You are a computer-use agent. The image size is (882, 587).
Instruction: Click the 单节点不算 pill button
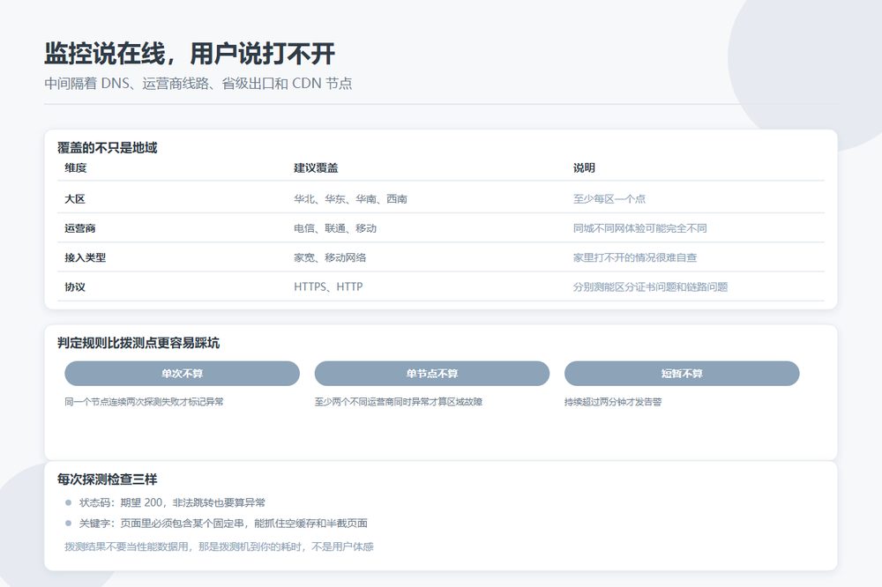(x=431, y=374)
